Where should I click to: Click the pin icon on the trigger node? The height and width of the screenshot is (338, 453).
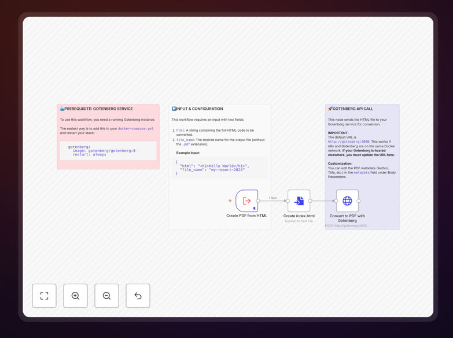pos(254,209)
